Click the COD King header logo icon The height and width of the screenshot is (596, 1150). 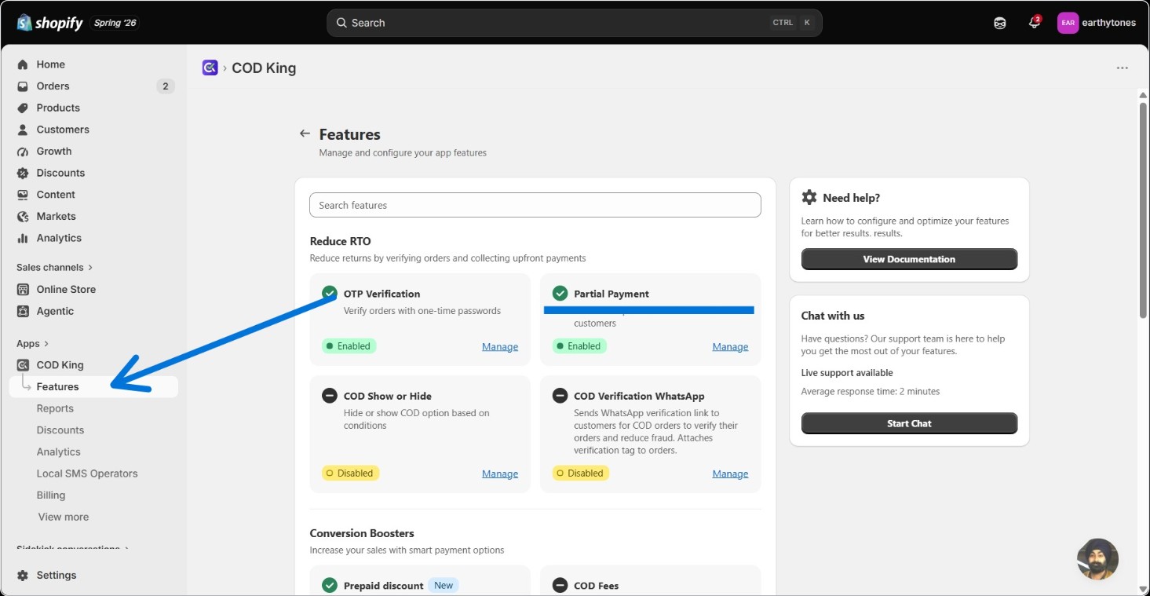pos(210,68)
